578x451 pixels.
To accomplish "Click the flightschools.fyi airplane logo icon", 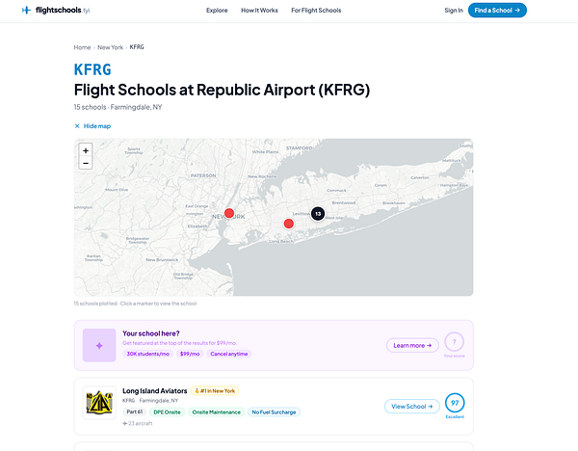I will 26,11.
